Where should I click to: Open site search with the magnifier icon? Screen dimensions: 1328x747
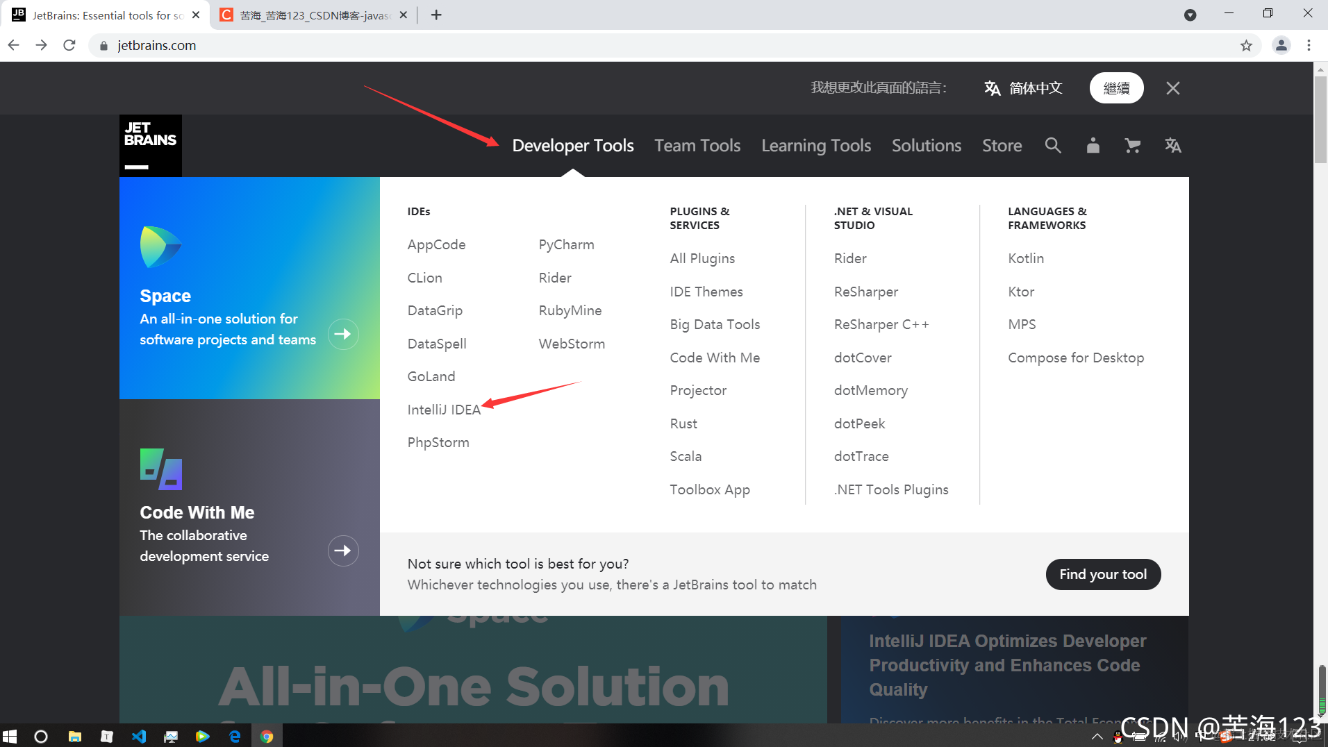pos(1053,145)
